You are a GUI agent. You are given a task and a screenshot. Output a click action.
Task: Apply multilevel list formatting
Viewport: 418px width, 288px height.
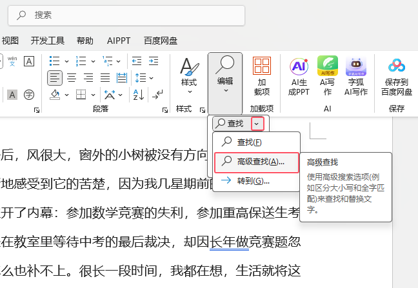point(108,61)
